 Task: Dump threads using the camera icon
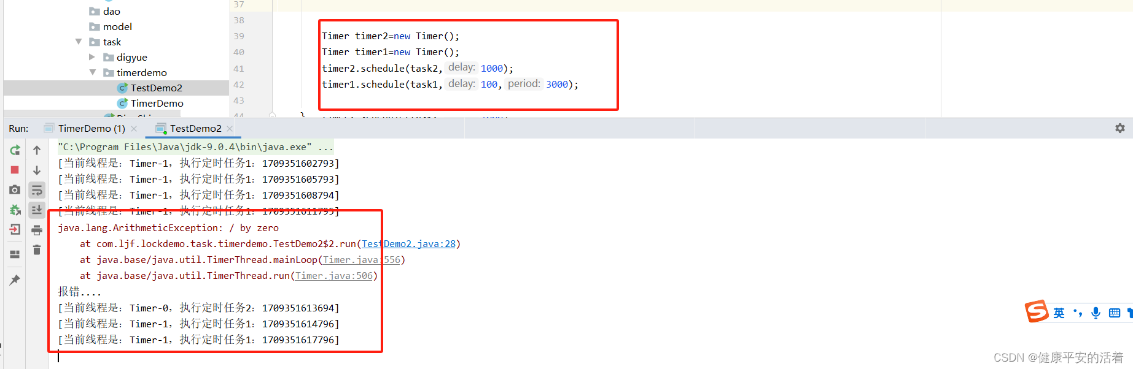pyautogui.click(x=15, y=190)
